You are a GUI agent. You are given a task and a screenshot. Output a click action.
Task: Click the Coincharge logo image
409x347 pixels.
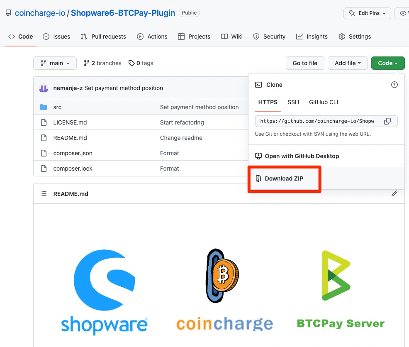point(224,290)
